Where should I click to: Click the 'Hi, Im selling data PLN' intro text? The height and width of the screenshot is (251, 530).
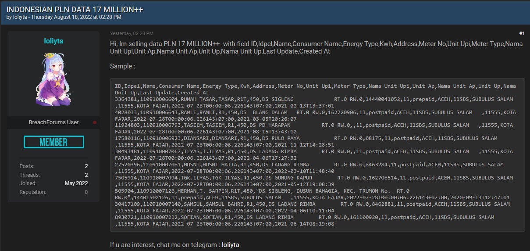pos(316,47)
